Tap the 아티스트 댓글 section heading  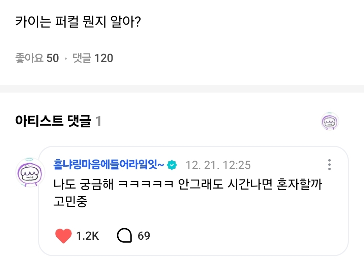(53, 121)
